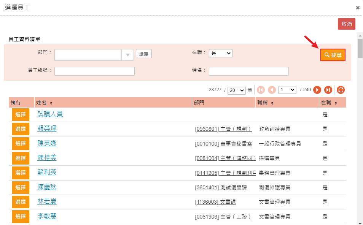Image resolution: width=363 pixels, height=225 pixels.
Task: Open the 陳桂美 name link
Action: click(x=47, y=157)
